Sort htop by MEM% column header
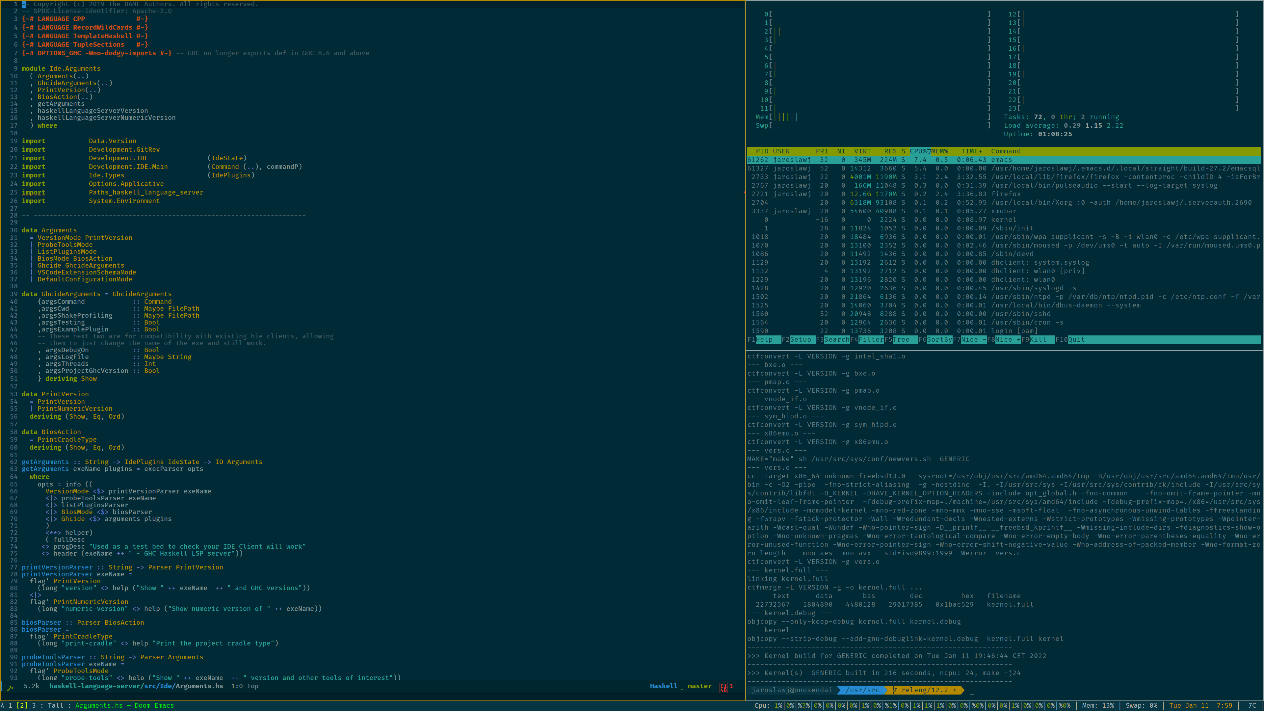 click(x=940, y=151)
